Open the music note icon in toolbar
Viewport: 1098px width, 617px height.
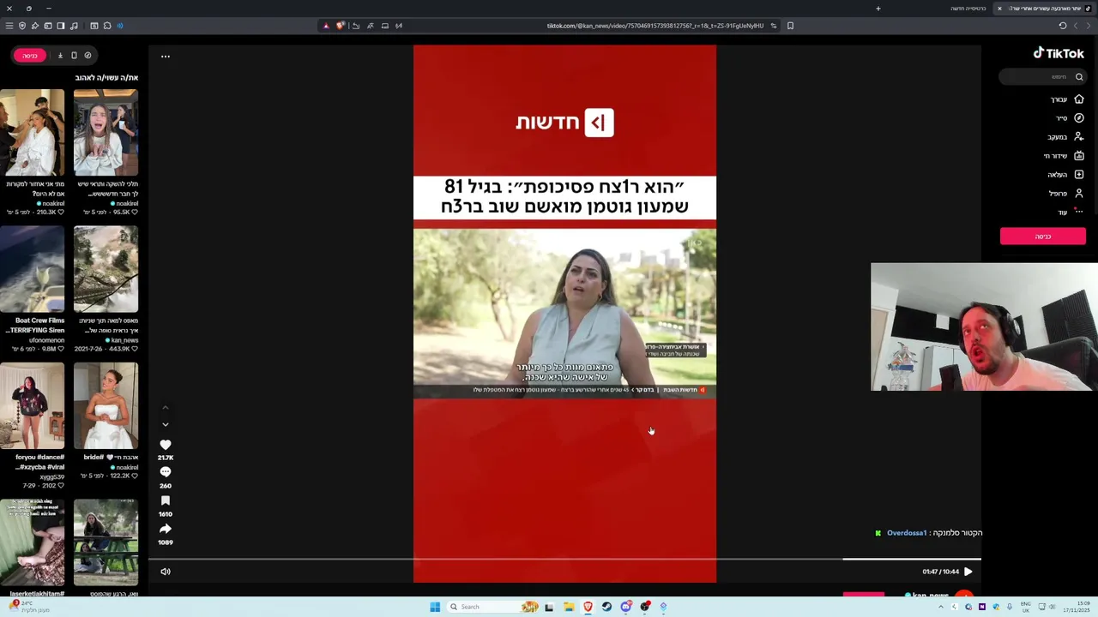(x=74, y=26)
